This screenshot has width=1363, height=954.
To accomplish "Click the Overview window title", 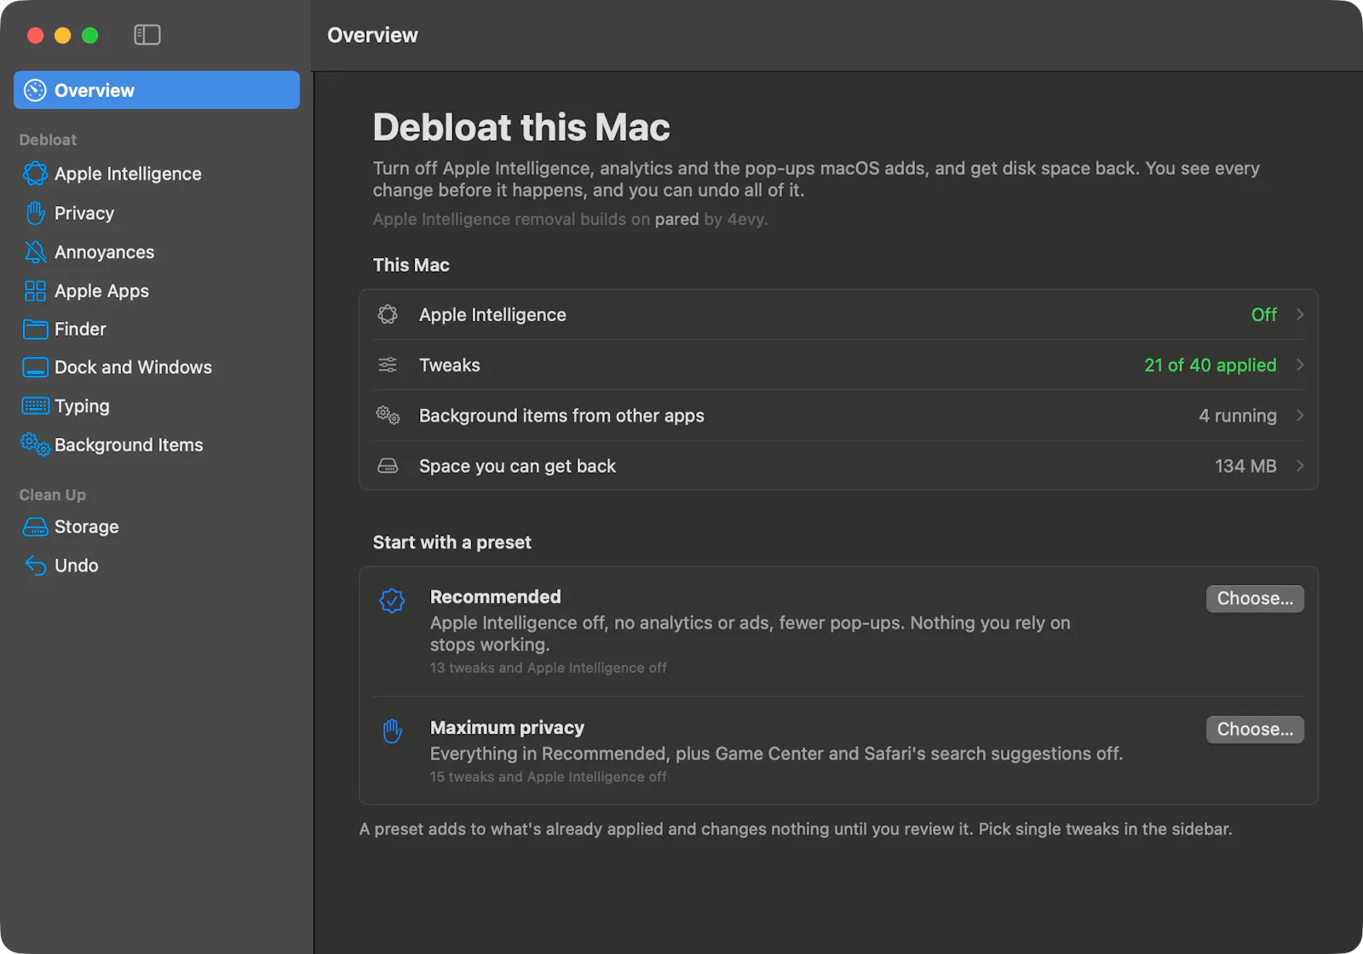I will coord(372,35).
